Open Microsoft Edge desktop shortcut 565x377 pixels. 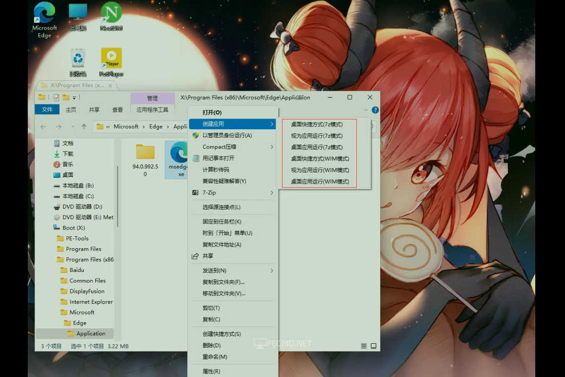[x=44, y=20]
